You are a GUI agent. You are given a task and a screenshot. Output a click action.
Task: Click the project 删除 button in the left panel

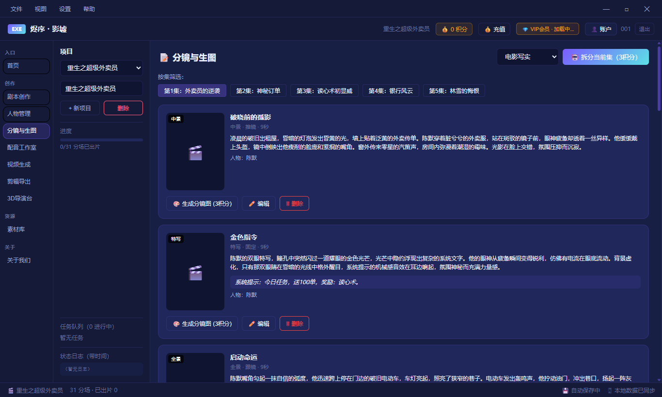[123, 108]
